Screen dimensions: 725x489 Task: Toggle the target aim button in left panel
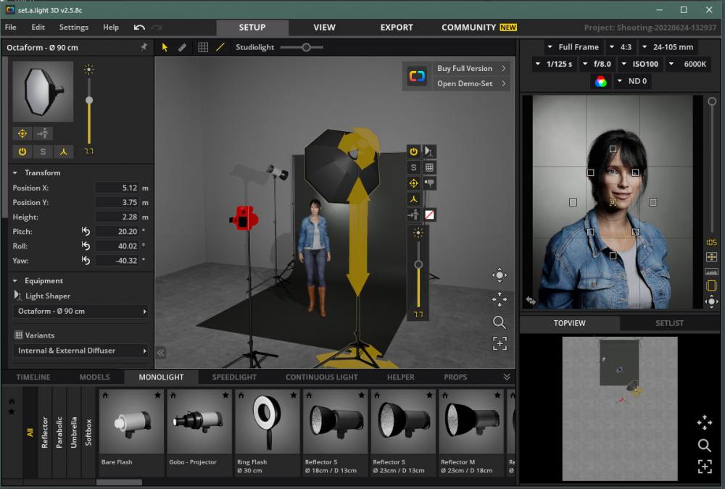tap(22, 133)
